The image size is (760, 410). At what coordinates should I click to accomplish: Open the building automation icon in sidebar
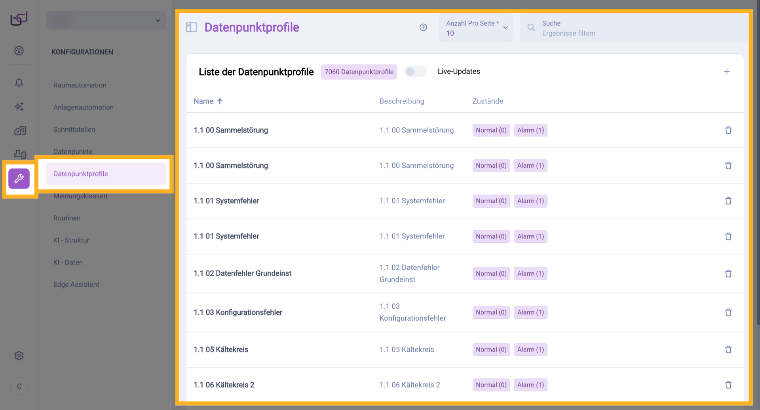[x=20, y=130]
